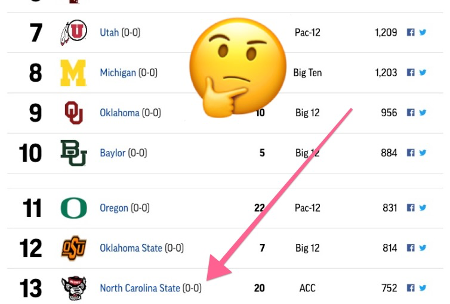Tweet the Michigan ranking
This screenshot has height=304, width=450.
[x=423, y=73]
